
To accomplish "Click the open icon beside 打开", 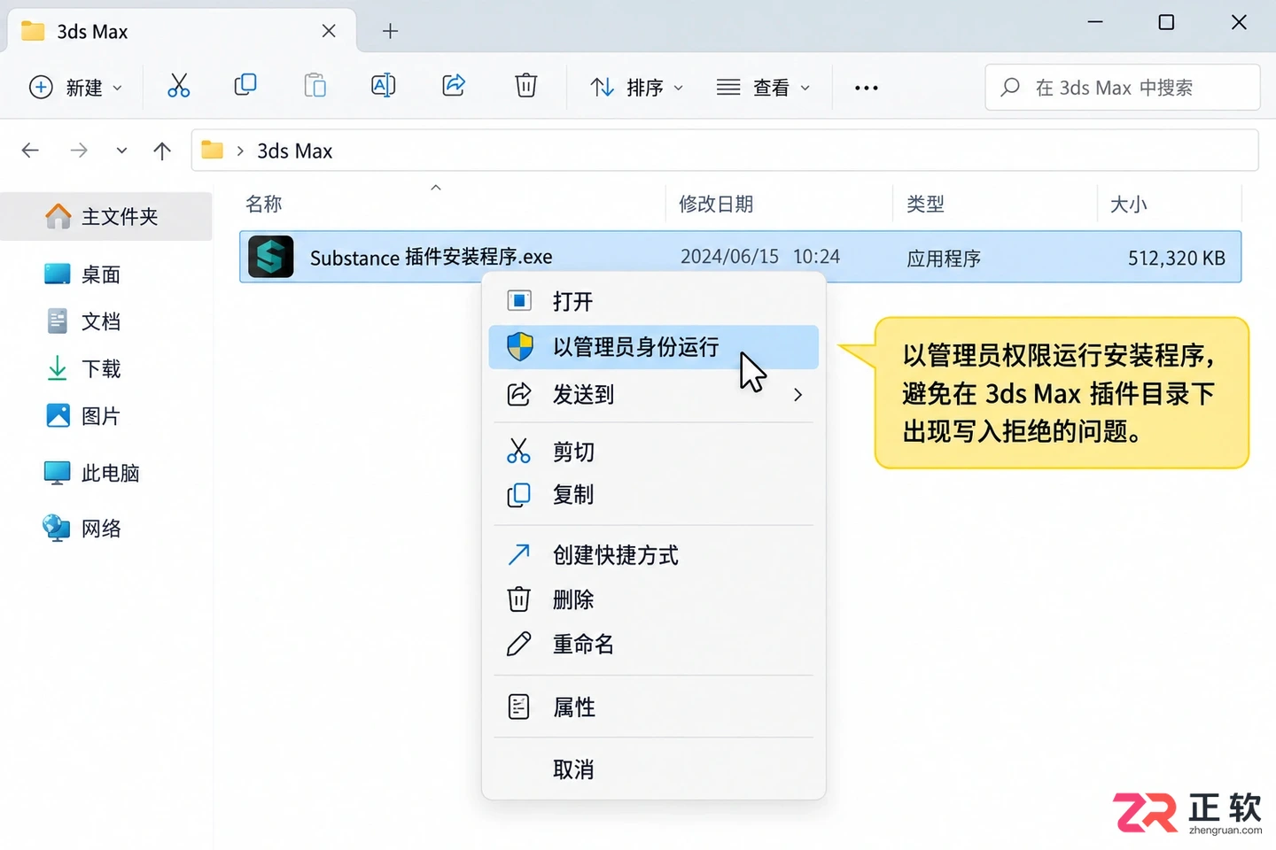I will pos(519,301).
